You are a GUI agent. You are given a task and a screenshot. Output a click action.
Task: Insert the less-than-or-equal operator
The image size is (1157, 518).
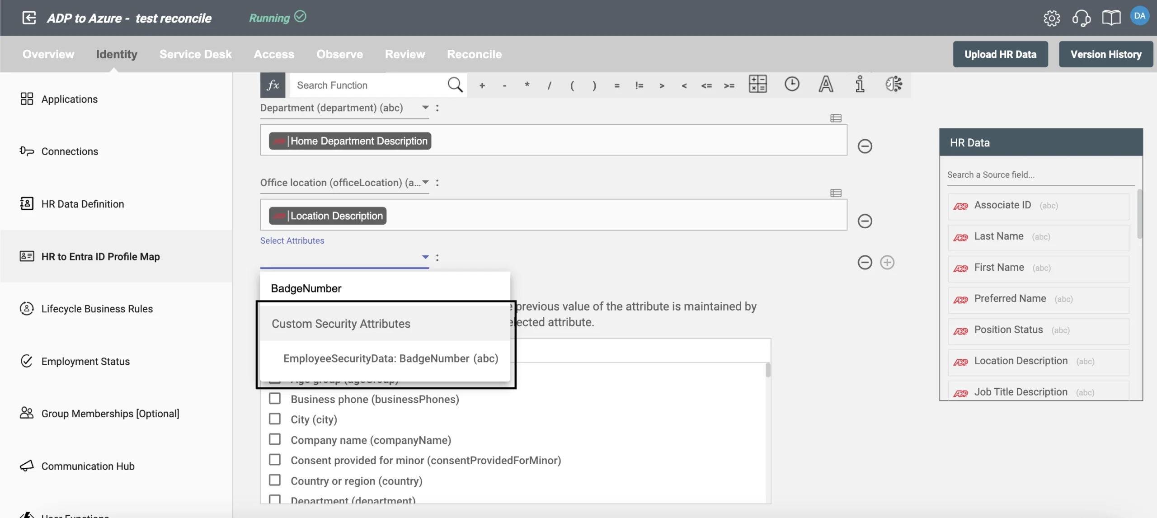coord(706,85)
